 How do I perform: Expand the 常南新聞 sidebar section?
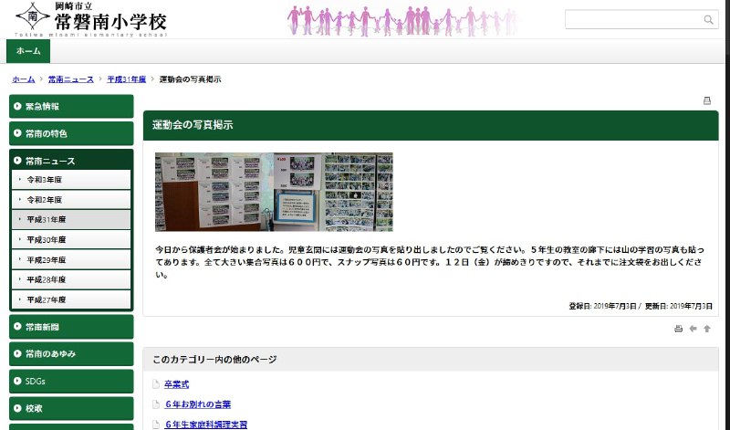[71, 326]
